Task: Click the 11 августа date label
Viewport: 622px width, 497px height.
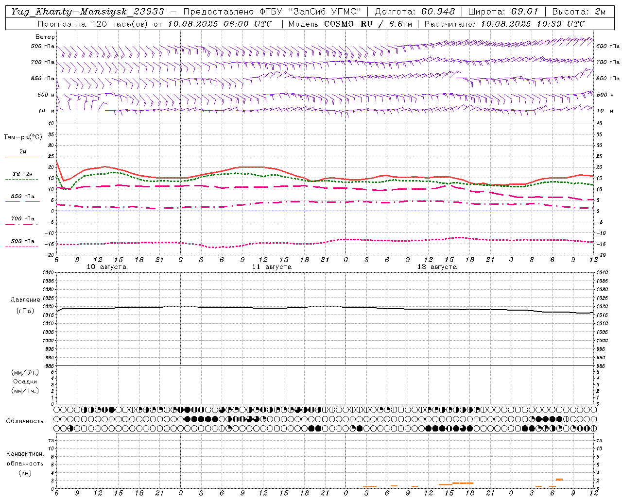Action: pyautogui.click(x=272, y=267)
